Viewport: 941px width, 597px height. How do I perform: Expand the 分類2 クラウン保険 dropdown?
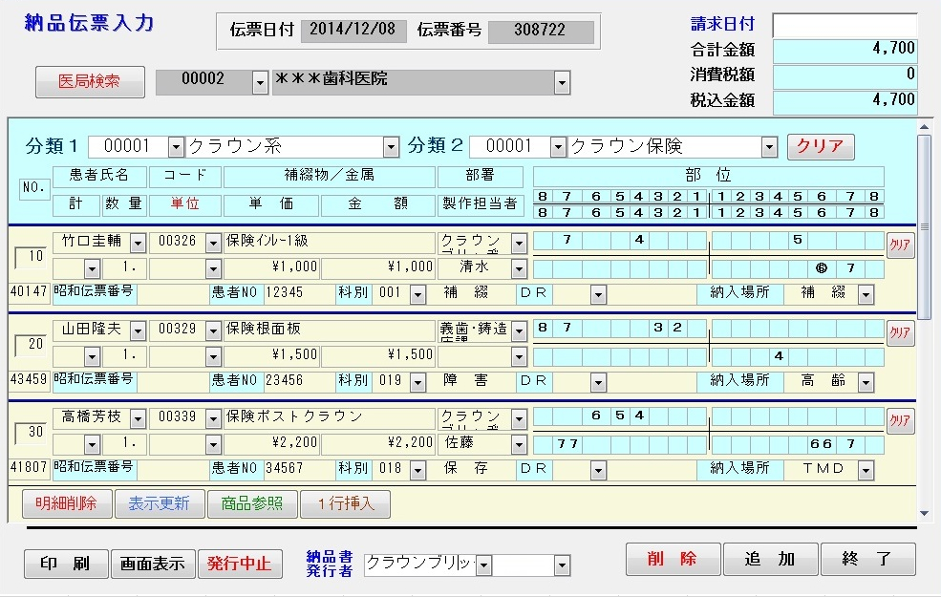pos(770,147)
